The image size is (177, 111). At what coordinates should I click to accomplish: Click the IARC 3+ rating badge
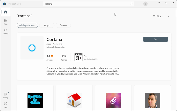pos(78,57)
